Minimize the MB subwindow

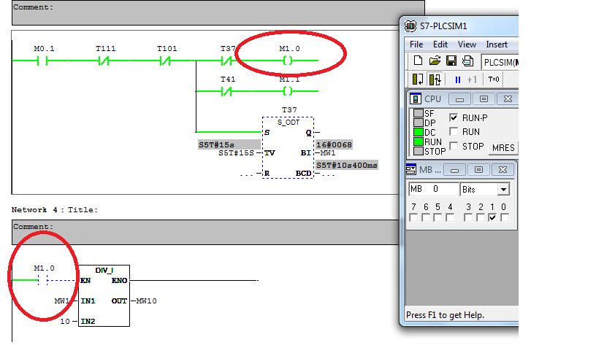coord(454,170)
